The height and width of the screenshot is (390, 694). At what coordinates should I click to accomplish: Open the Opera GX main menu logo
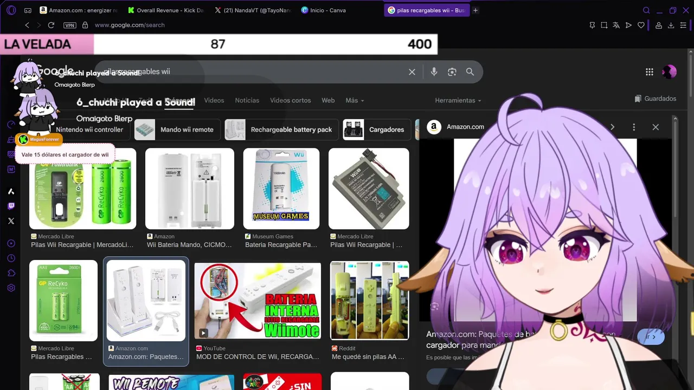[11, 10]
